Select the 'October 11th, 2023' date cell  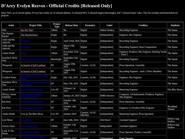click(72, 126)
